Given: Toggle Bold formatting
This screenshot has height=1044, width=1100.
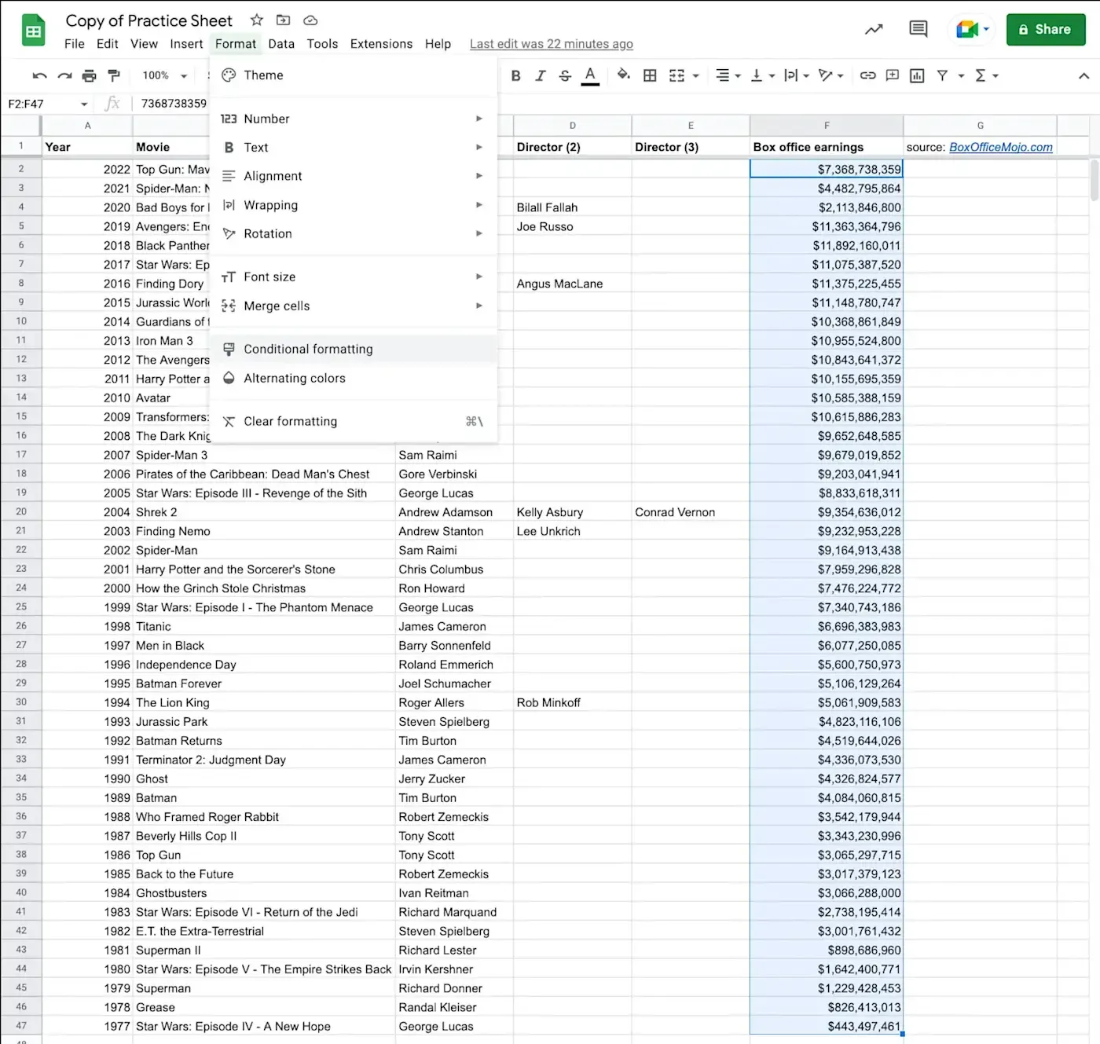Looking at the screenshot, I should (x=515, y=75).
